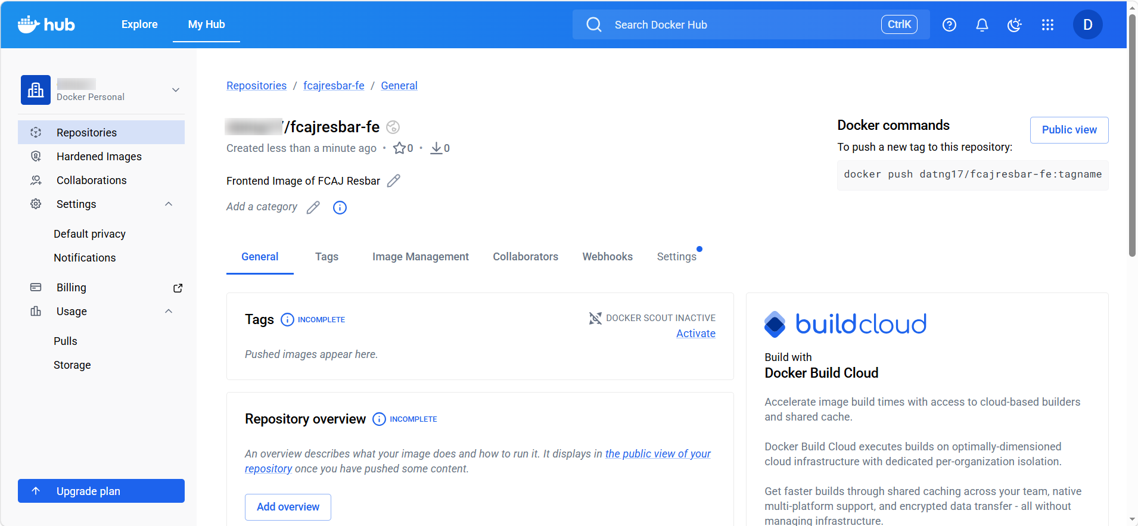This screenshot has height=526, width=1138.
Task: Click the Add a category text
Action: (262, 207)
